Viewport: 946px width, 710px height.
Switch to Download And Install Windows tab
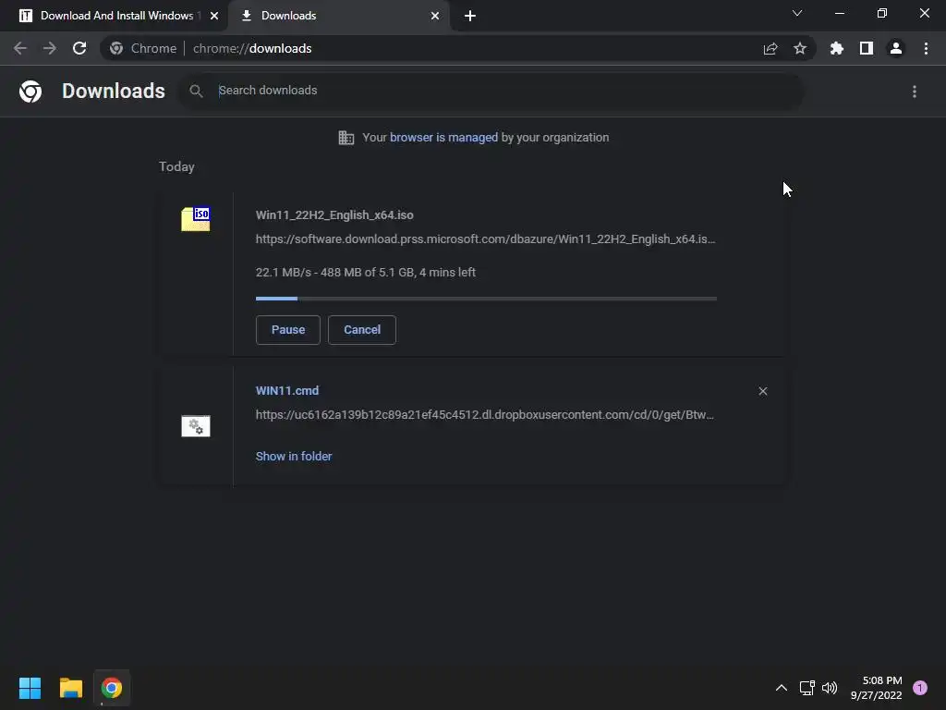(114, 16)
